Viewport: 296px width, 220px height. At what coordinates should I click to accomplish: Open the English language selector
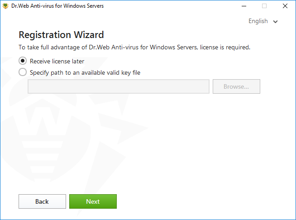coord(263,21)
